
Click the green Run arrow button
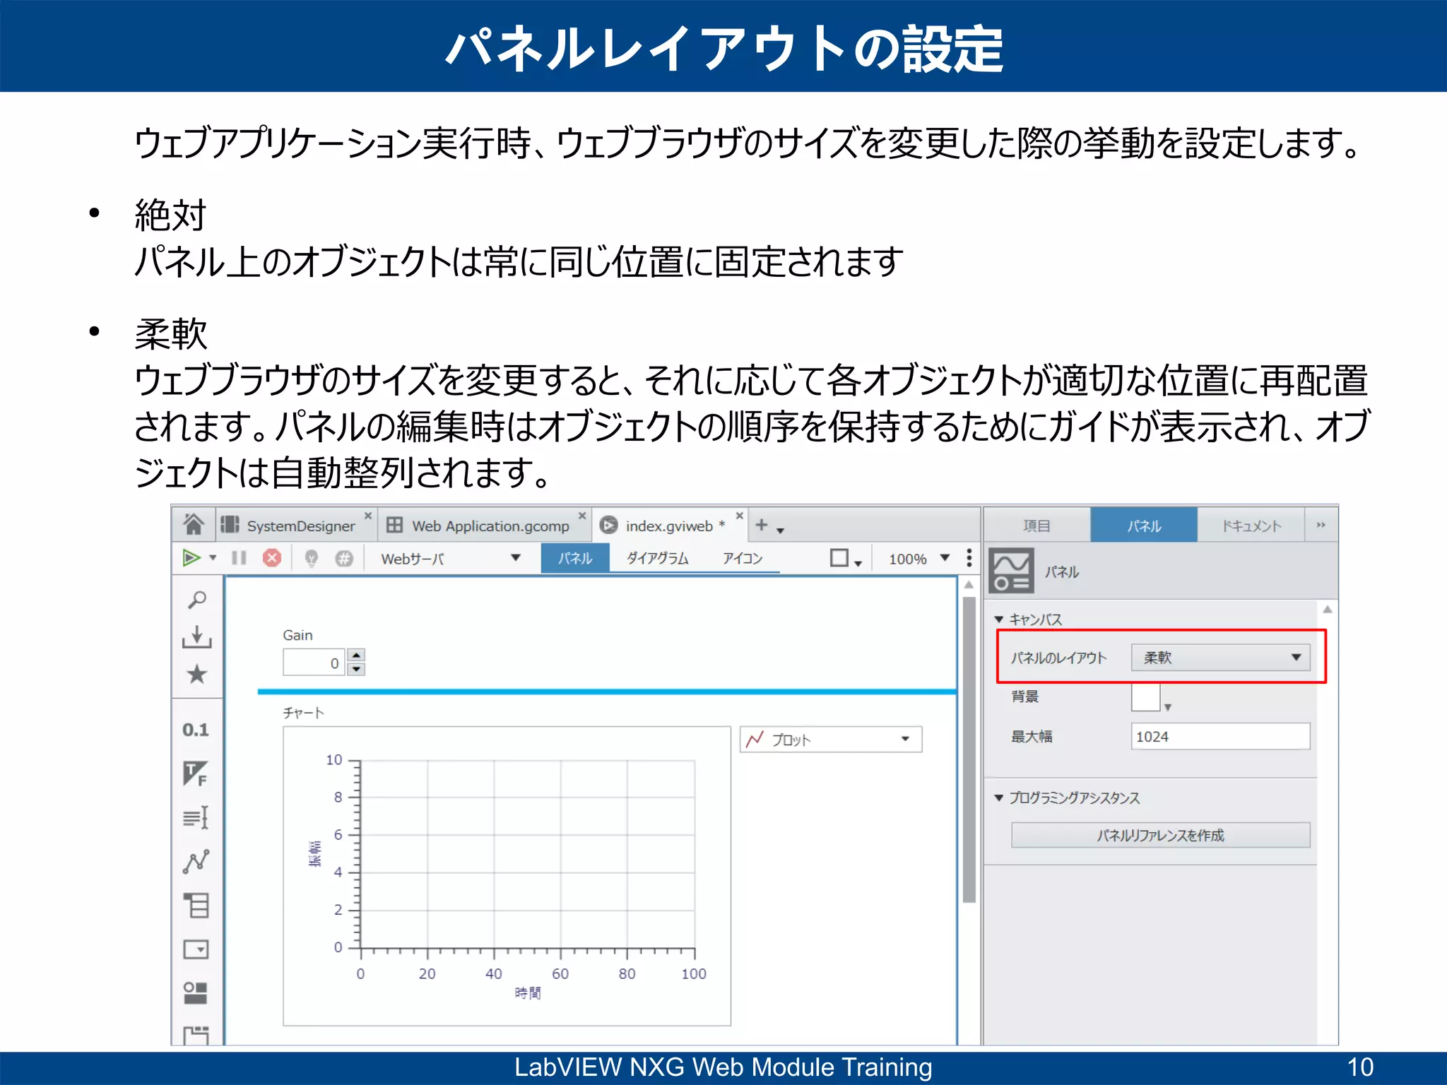pyautogui.click(x=191, y=558)
